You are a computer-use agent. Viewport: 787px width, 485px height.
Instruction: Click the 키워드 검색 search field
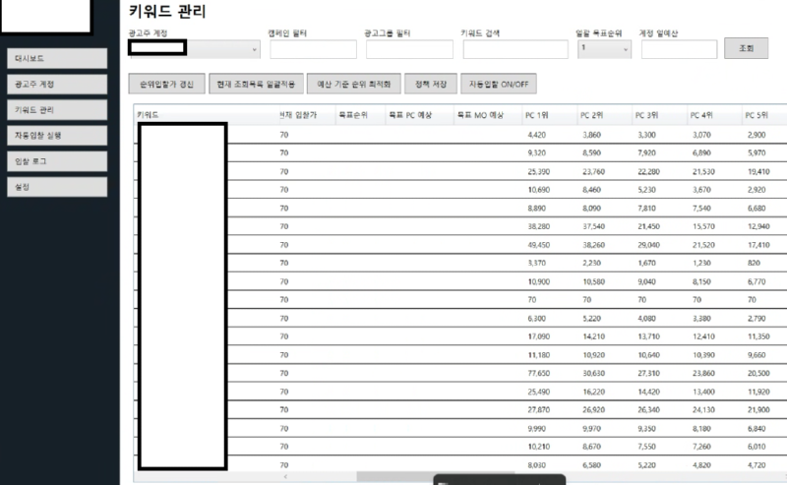click(x=515, y=49)
